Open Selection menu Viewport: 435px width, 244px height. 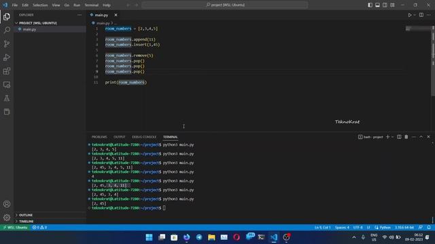pos(40,5)
